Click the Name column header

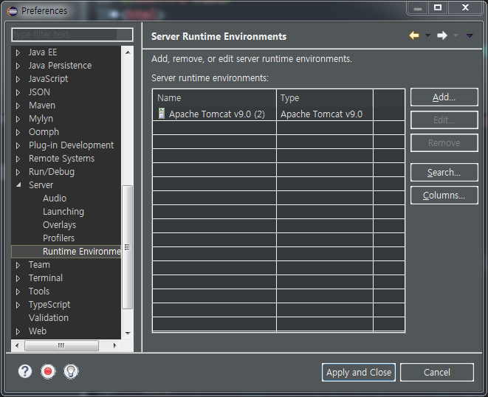point(214,98)
